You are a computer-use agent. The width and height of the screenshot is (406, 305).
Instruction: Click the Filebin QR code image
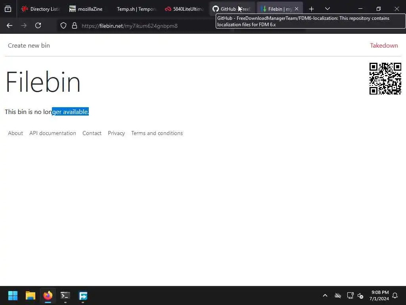385,79
